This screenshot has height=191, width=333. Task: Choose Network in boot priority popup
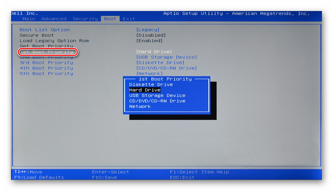pos(140,107)
